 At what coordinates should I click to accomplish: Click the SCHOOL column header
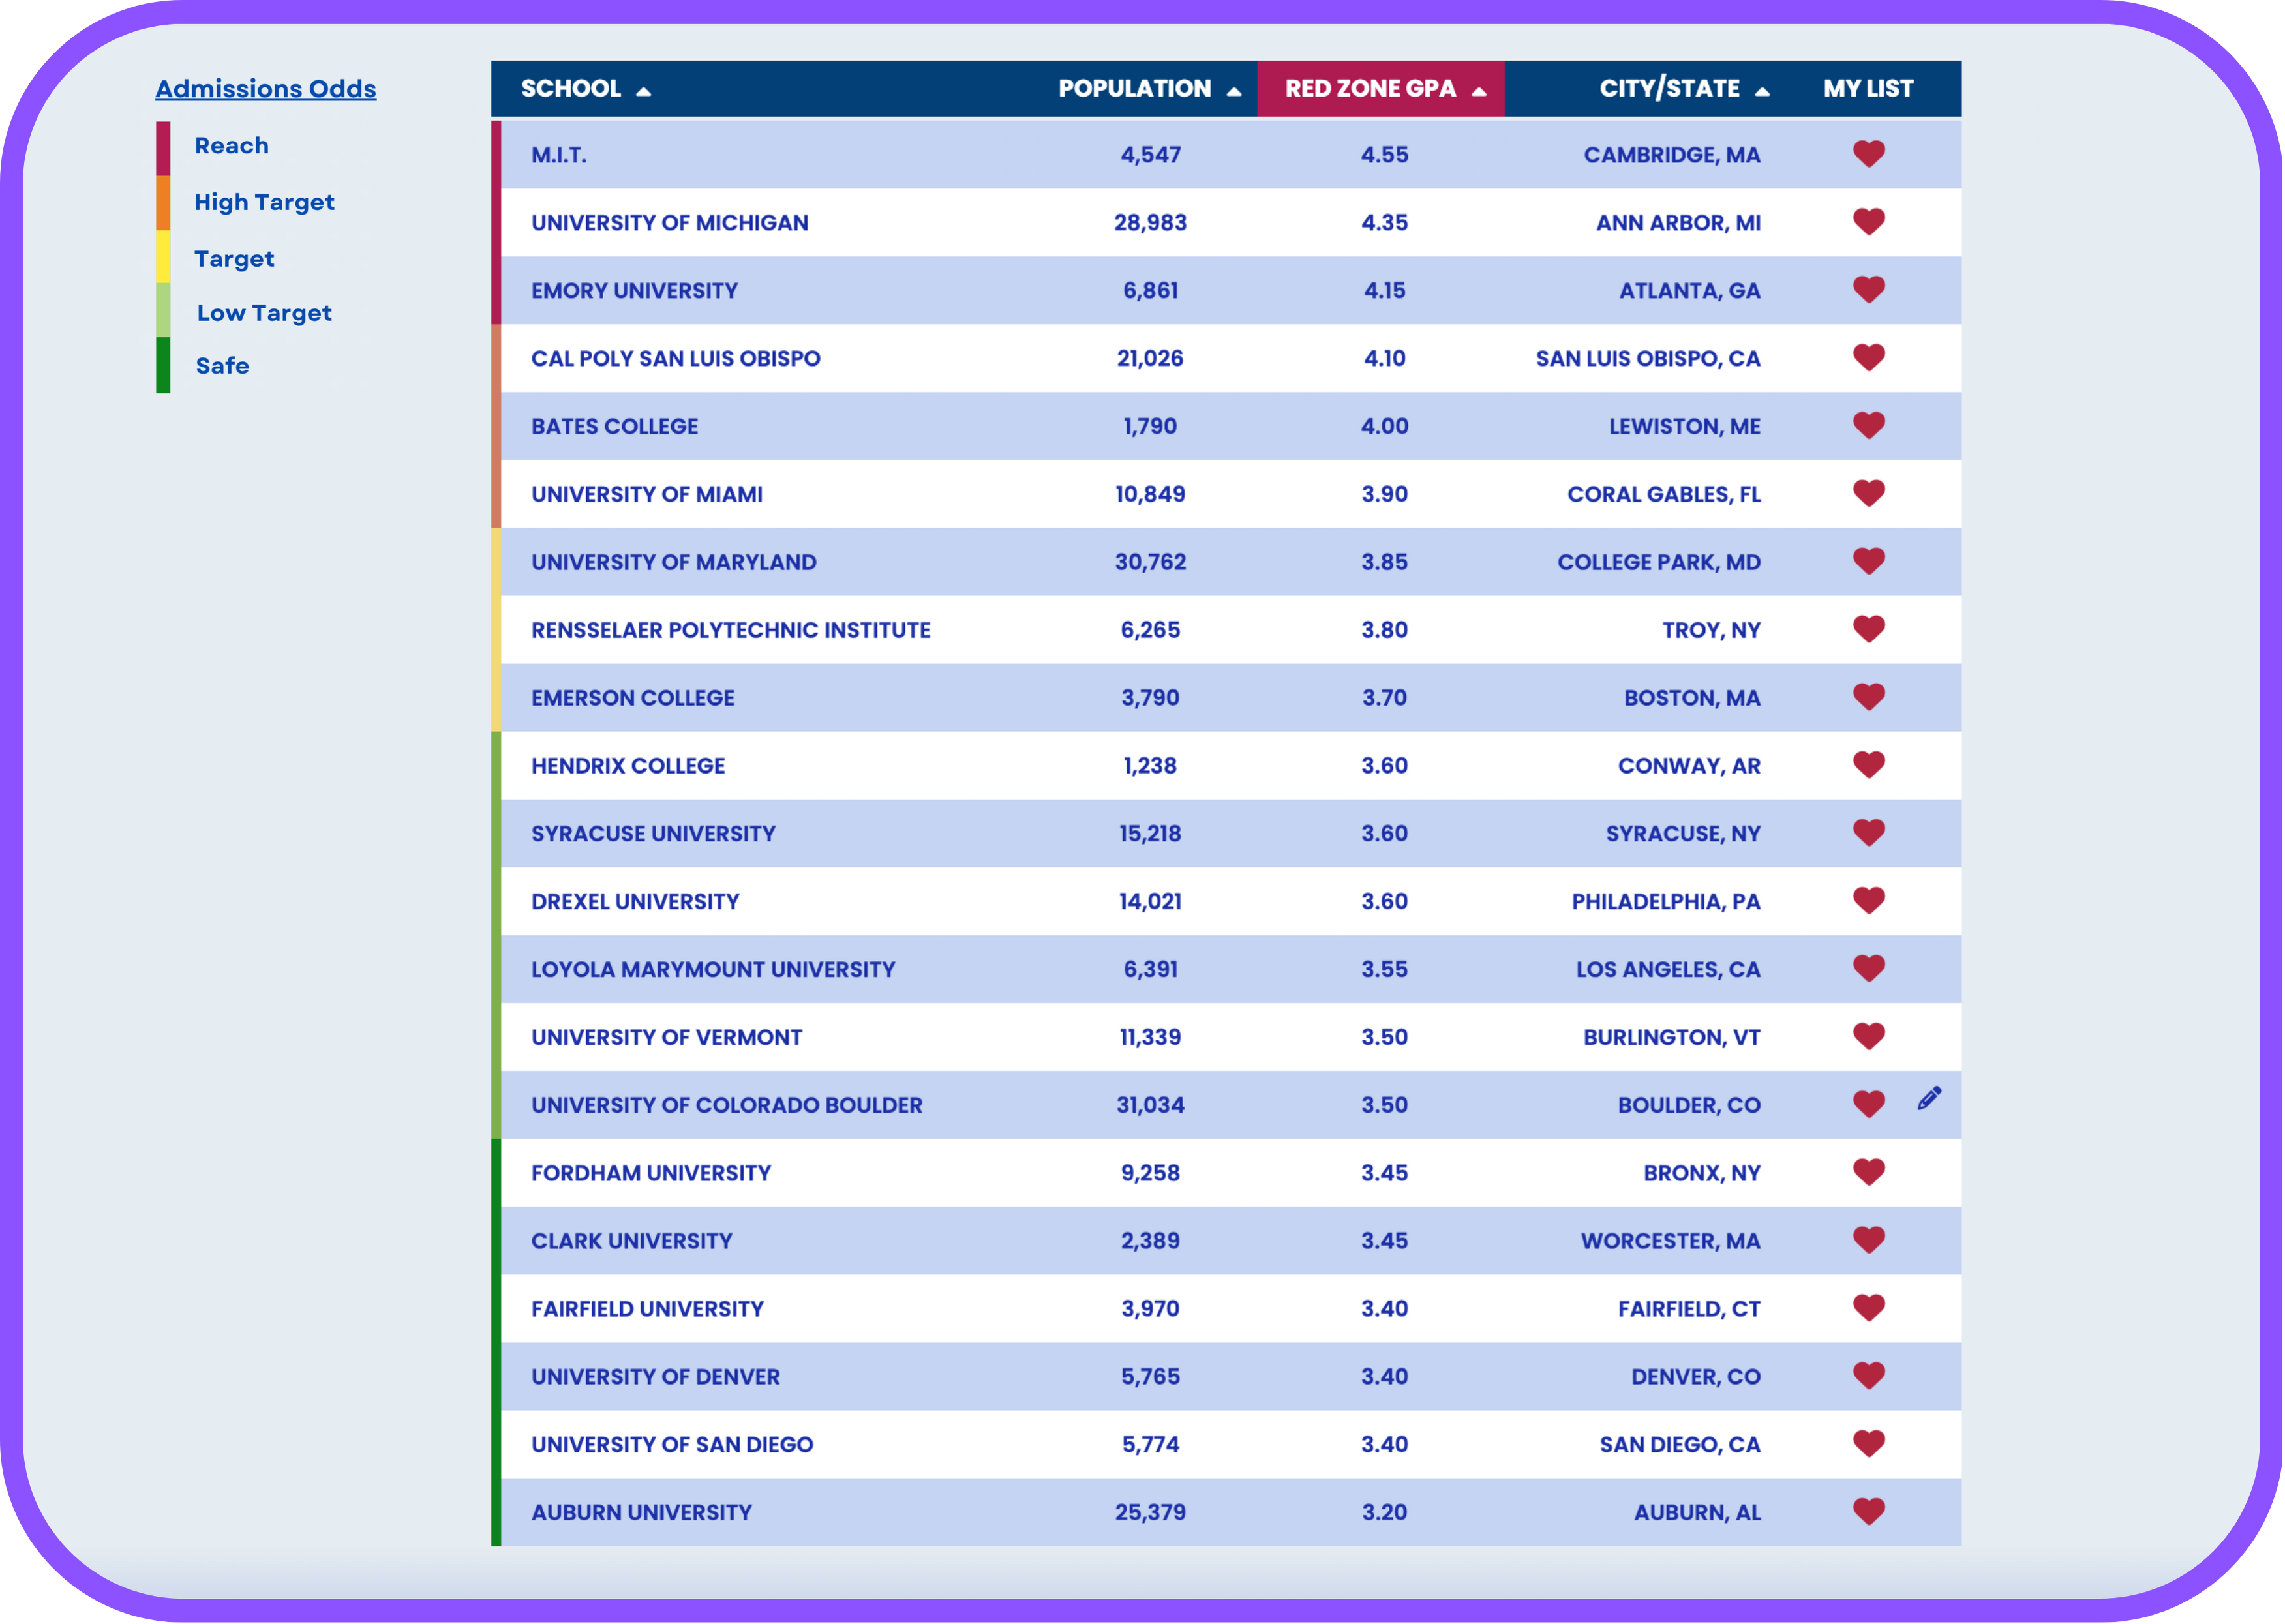coord(571,89)
